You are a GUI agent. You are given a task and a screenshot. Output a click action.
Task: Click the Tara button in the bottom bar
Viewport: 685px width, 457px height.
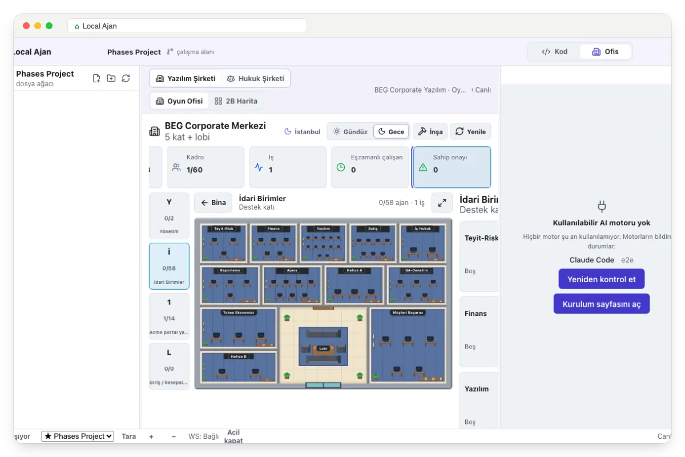coord(129,436)
